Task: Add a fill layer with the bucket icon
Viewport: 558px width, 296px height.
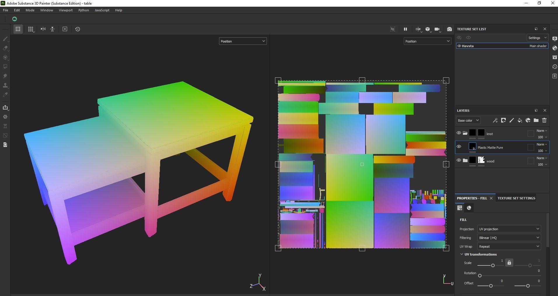Action: pos(519,120)
